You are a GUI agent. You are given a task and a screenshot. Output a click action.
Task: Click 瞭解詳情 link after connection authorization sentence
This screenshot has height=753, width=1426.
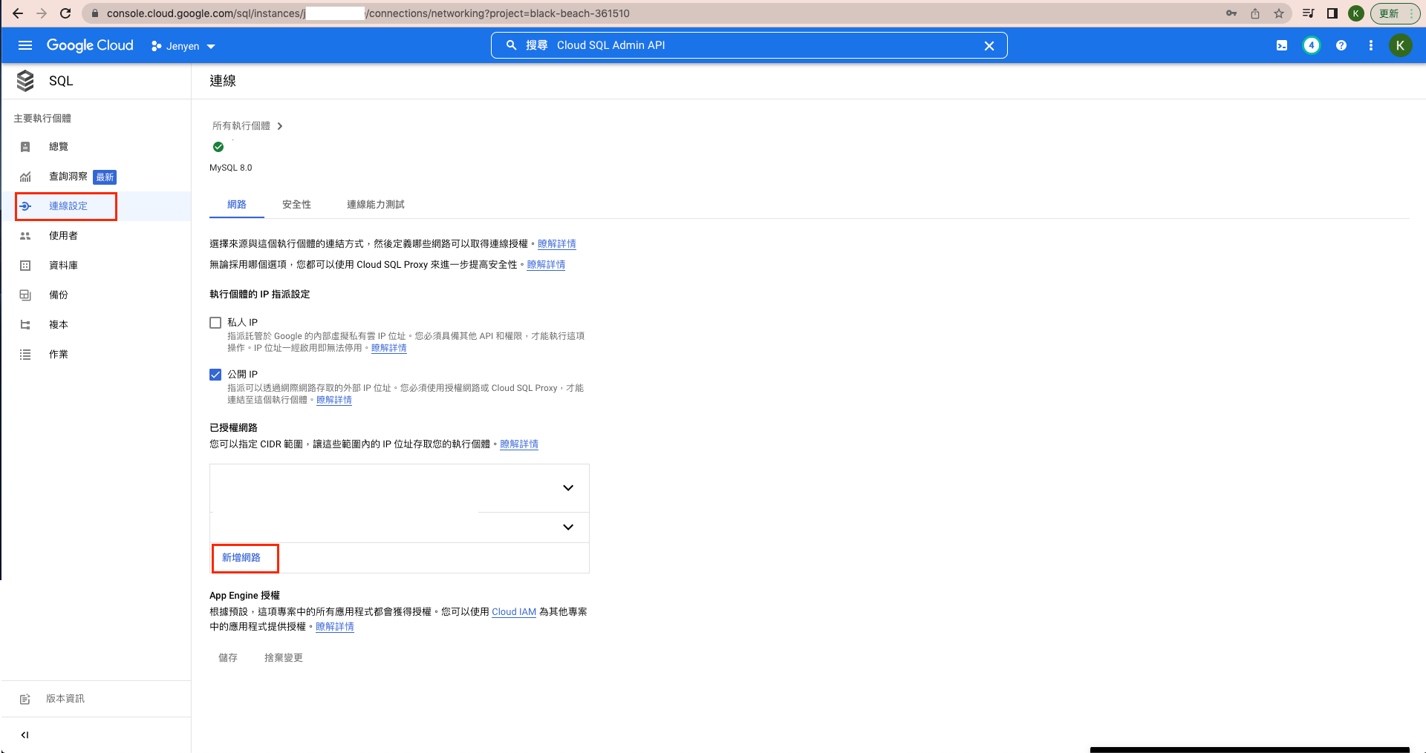click(x=557, y=244)
